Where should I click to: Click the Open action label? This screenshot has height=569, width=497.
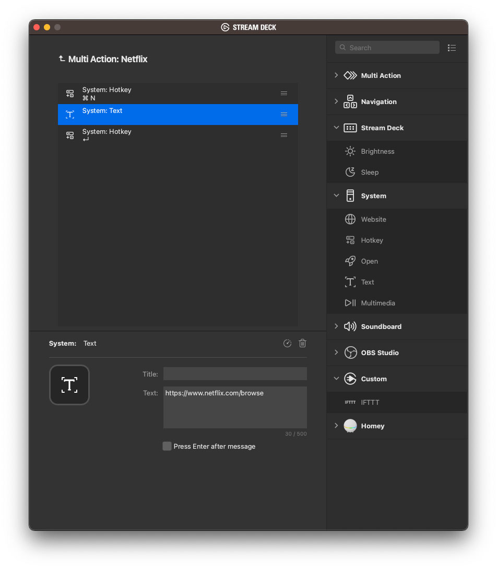coord(369,261)
